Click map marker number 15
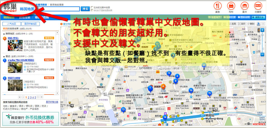The width and height of the screenshot is (267, 128). 209,93
